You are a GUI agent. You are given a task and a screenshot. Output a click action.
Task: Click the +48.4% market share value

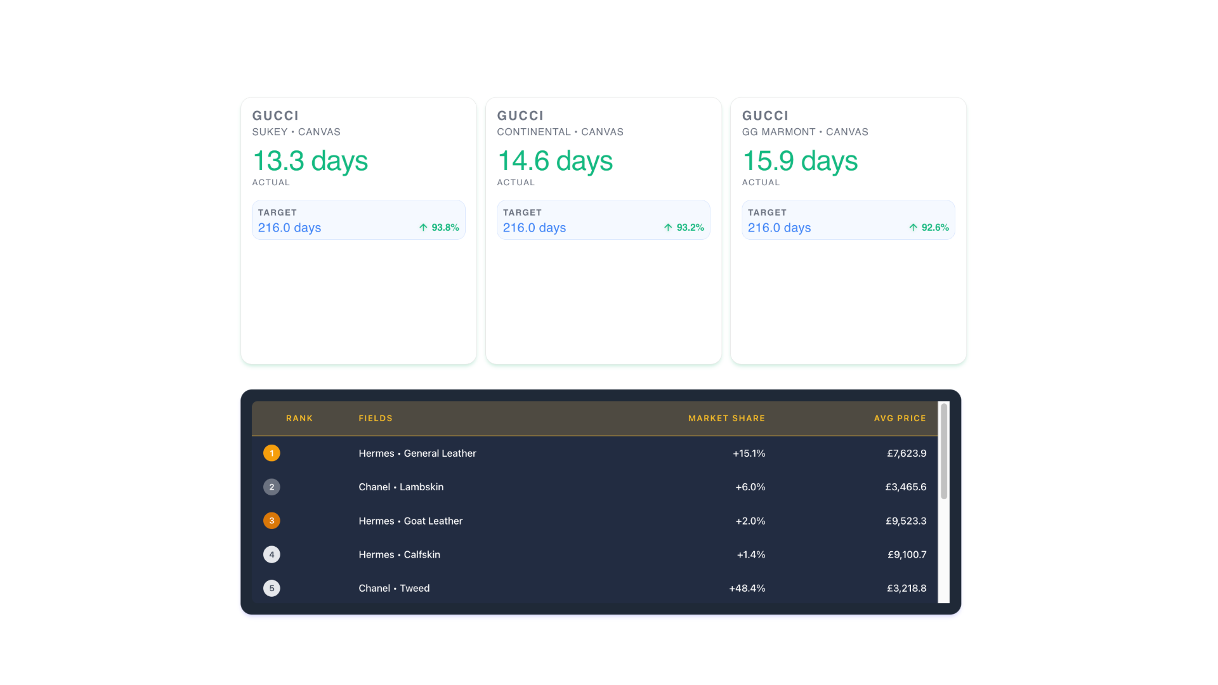click(x=747, y=588)
